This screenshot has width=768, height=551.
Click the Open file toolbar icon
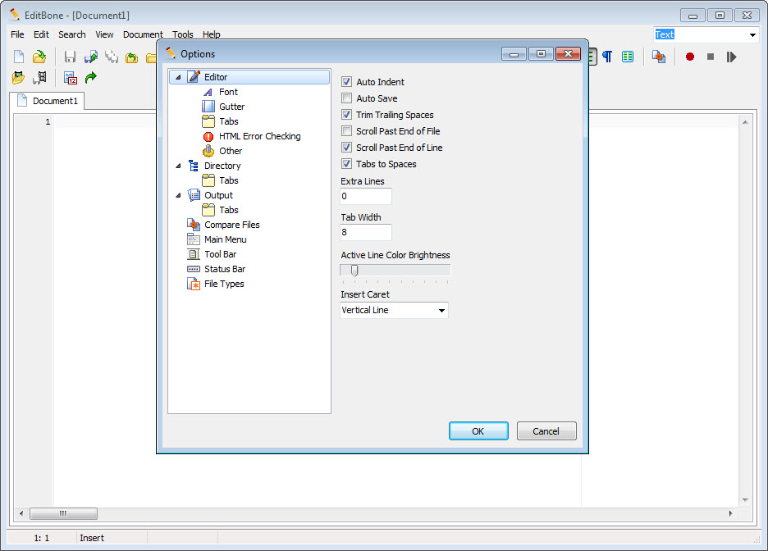pyautogui.click(x=39, y=57)
